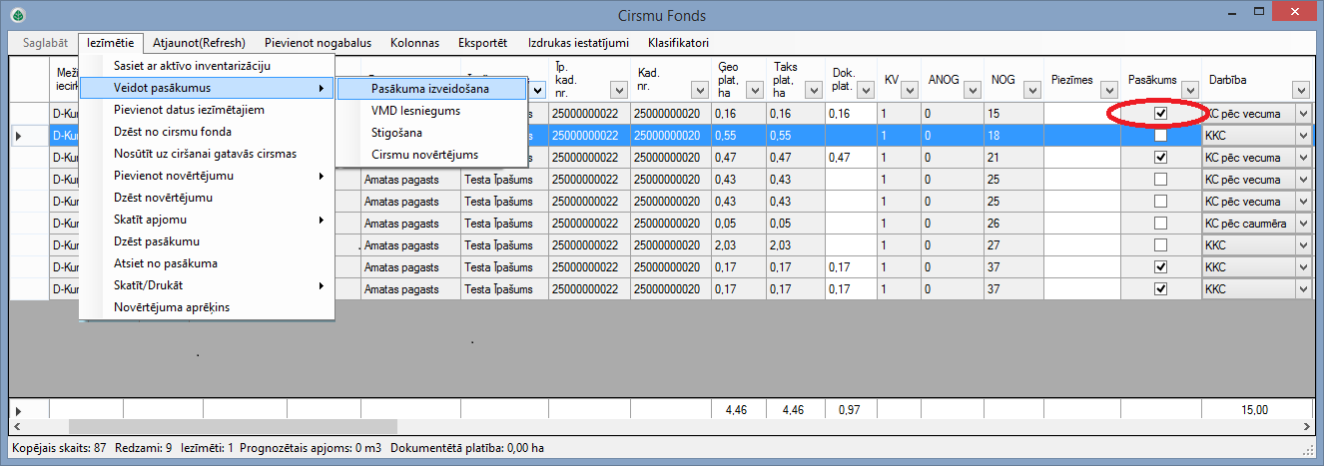Uncheck the Pasākums checkbox in NOG 21 row
This screenshot has height=466, width=1324.
1160,157
